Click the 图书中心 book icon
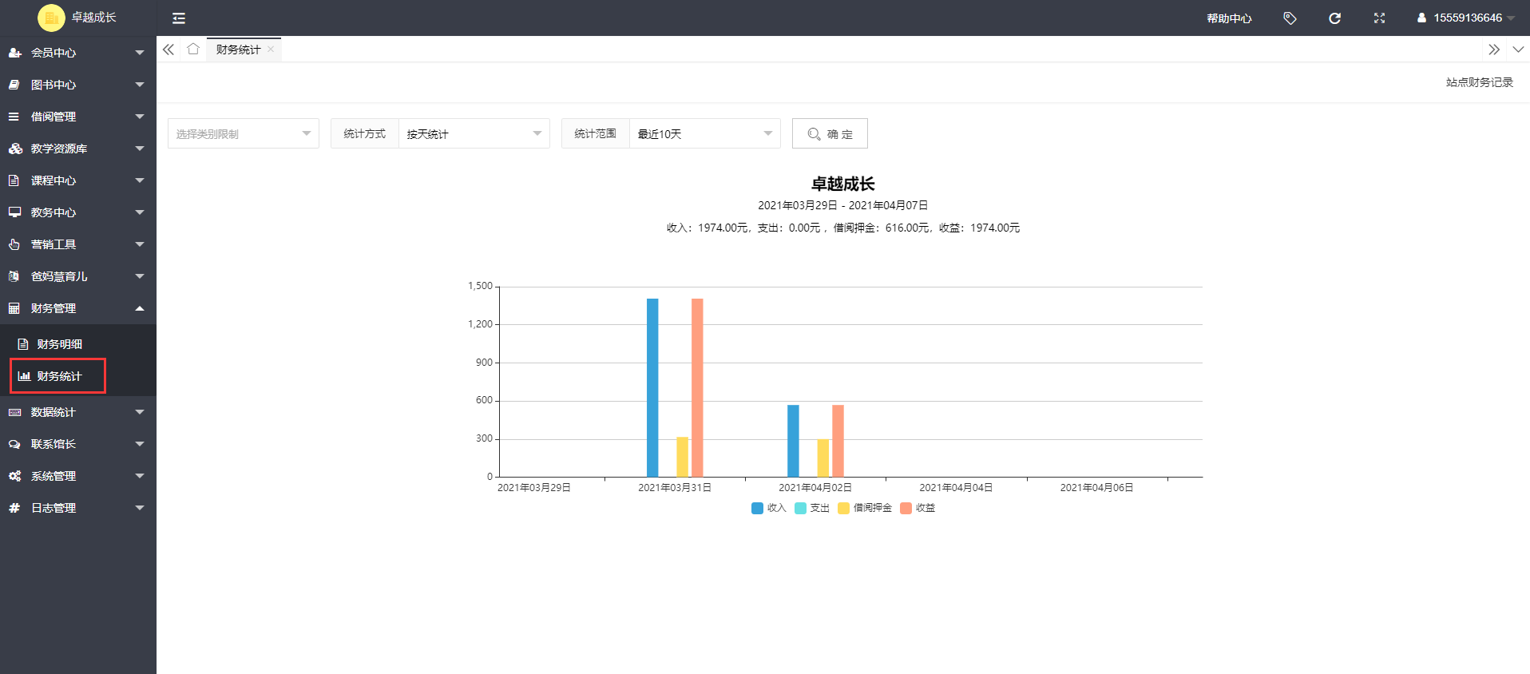This screenshot has width=1530, height=674. [x=14, y=85]
